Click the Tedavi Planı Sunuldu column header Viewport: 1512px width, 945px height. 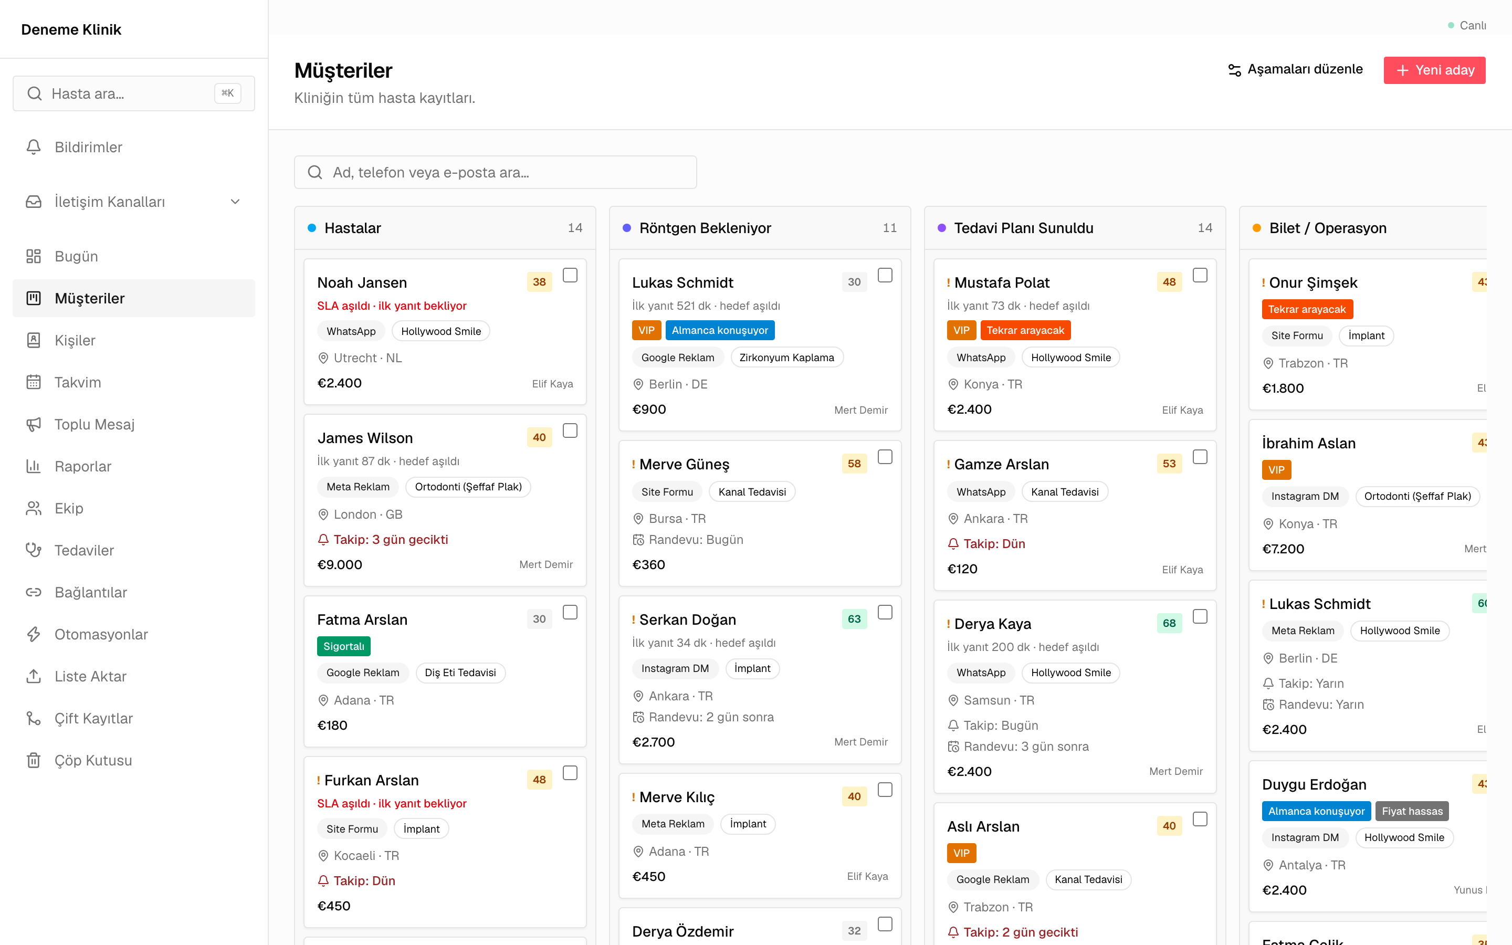[1075, 228]
